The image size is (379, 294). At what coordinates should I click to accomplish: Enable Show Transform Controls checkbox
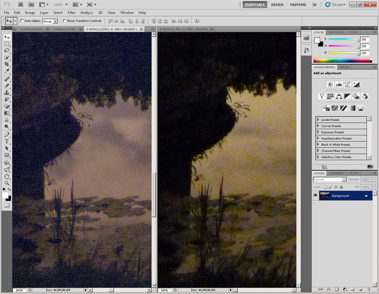(x=65, y=21)
